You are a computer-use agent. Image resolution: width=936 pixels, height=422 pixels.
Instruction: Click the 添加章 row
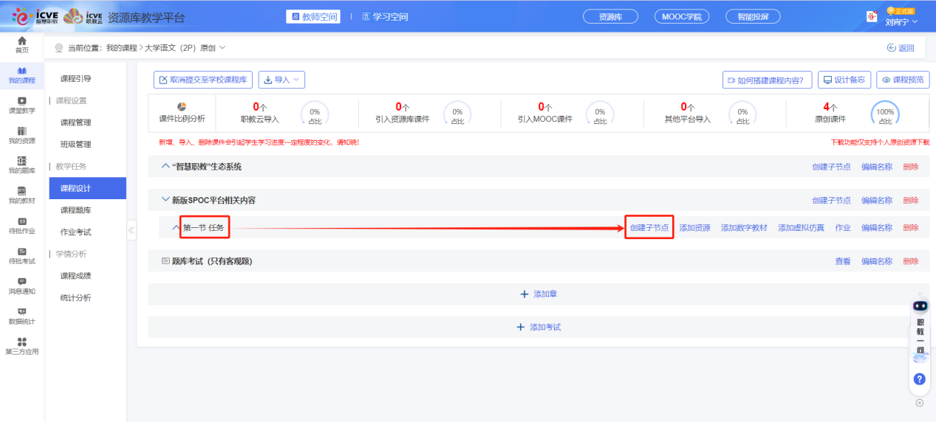click(539, 294)
